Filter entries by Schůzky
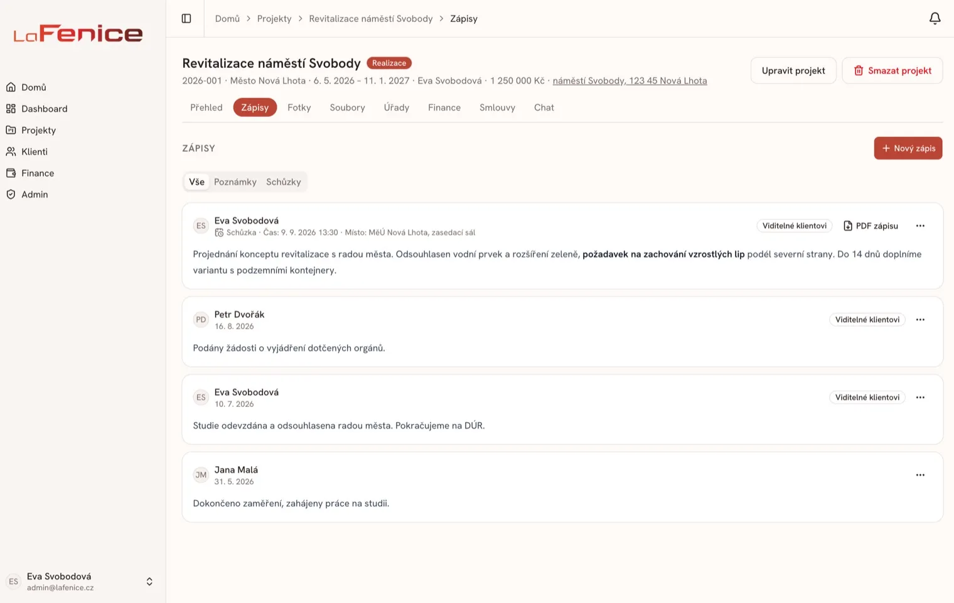Viewport: 954px width, 603px height. (x=284, y=182)
